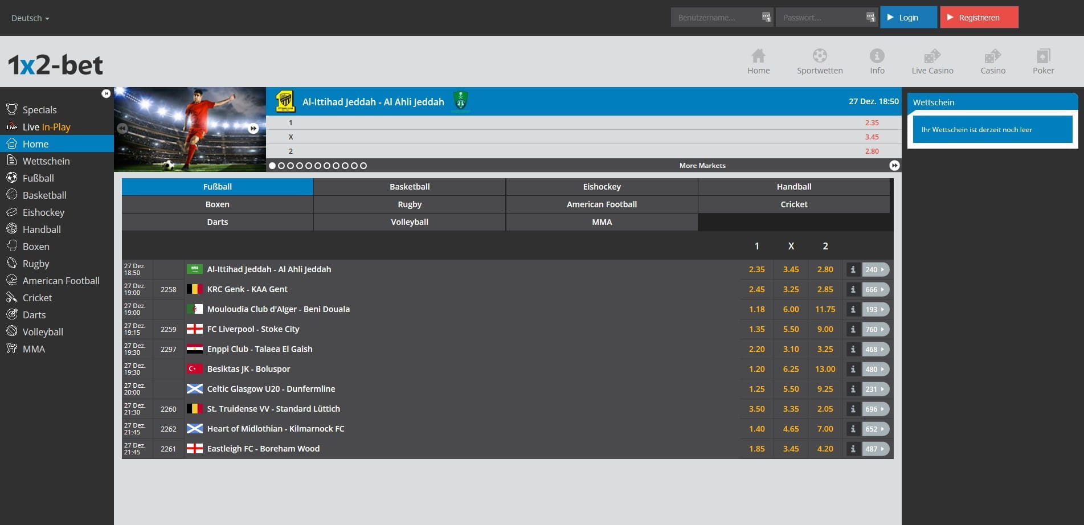Image resolution: width=1084 pixels, height=525 pixels.
Task: Open the Home house icon in top navigation
Action: tap(758, 56)
